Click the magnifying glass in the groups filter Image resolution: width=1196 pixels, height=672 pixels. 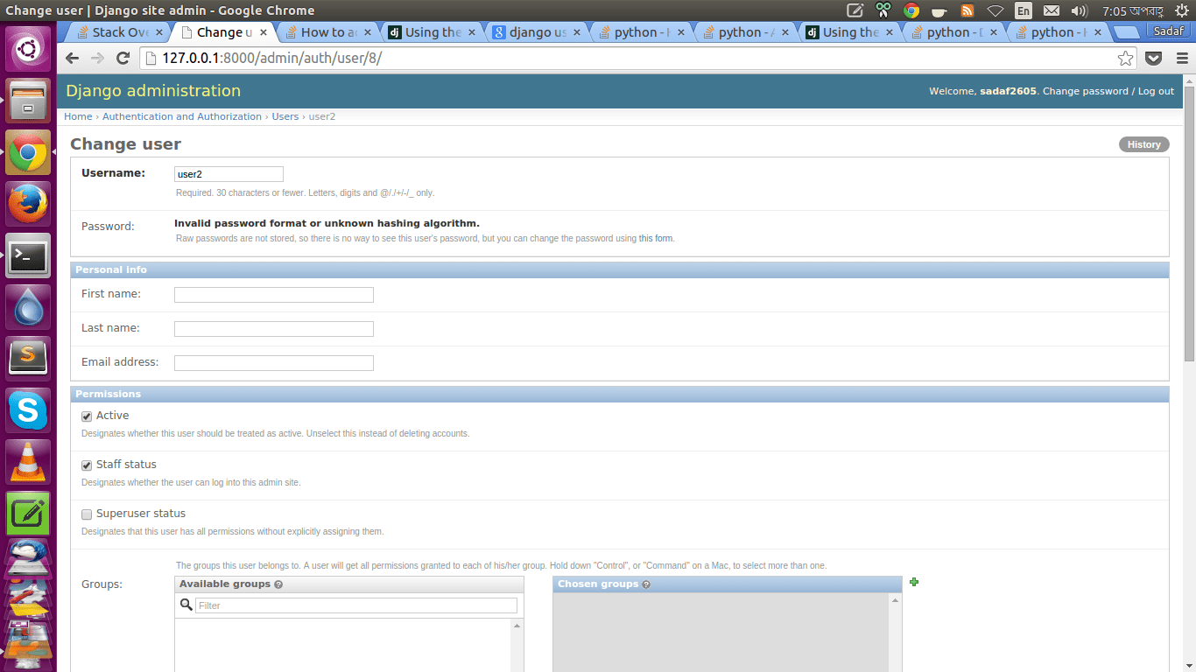(186, 605)
